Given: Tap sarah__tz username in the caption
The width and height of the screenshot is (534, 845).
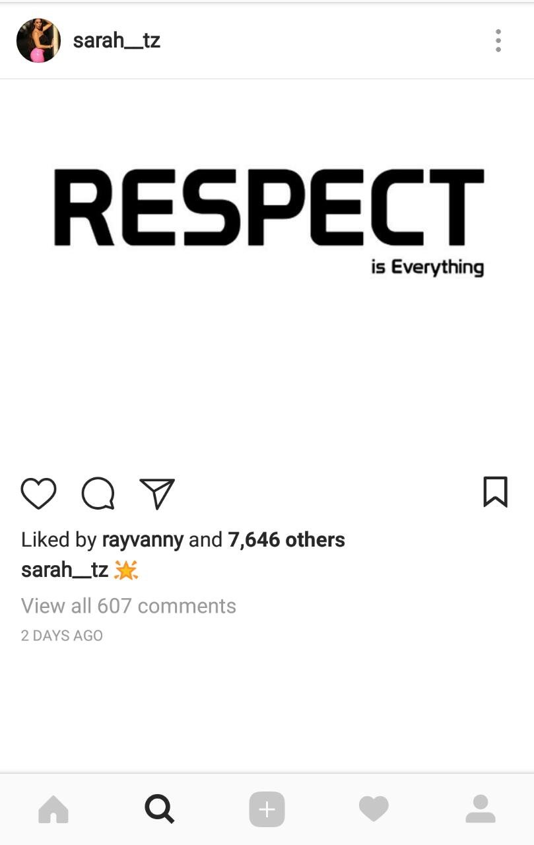Looking at the screenshot, I should [x=65, y=570].
